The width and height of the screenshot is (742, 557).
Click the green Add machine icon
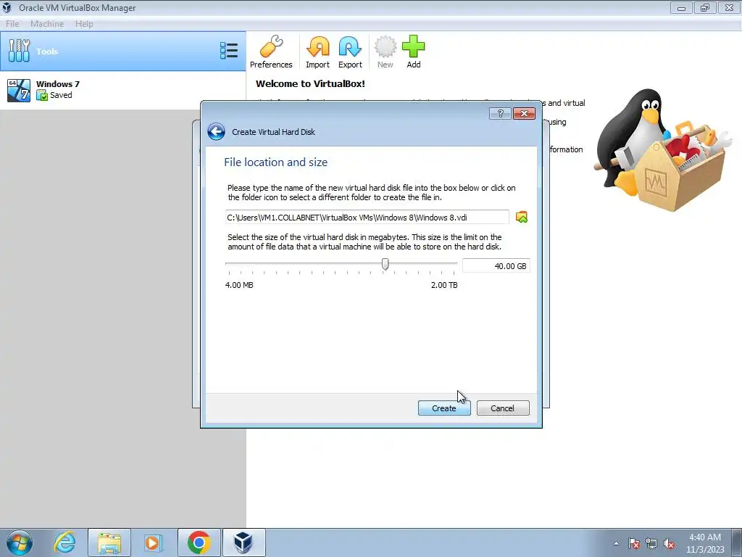coord(414,51)
